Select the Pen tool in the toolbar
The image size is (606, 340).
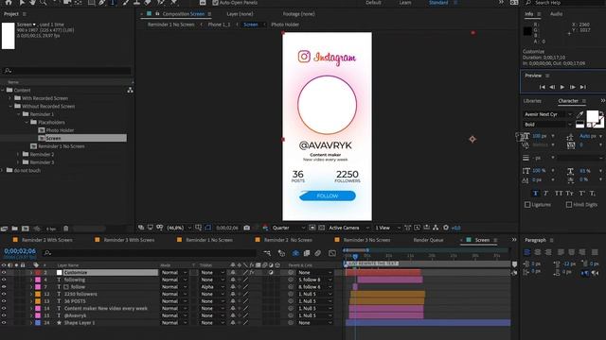tap(102, 2)
